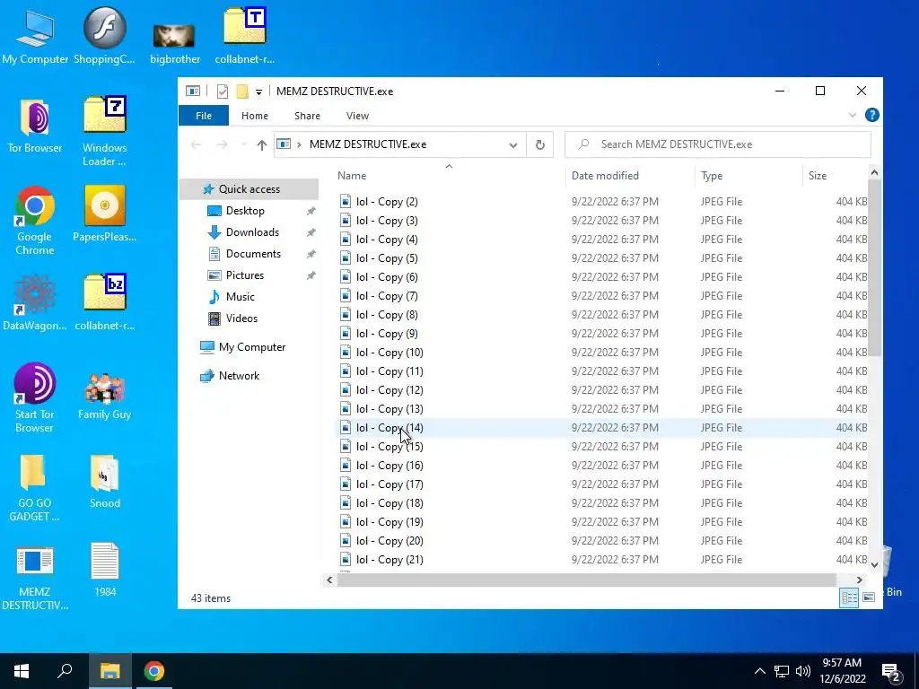Screen dimensions: 919x689
Task: Switch to large thumbnails view icon
Action: pos(869,597)
